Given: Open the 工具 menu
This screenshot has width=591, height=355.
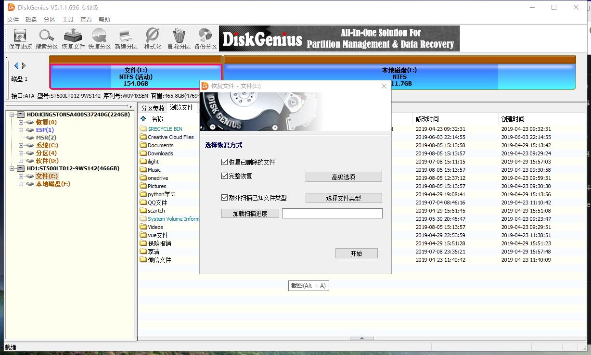Looking at the screenshot, I should pos(68,20).
